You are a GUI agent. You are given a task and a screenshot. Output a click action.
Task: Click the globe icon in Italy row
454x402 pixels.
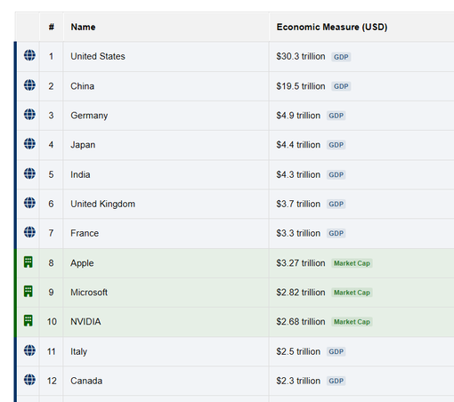[x=29, y=350]
